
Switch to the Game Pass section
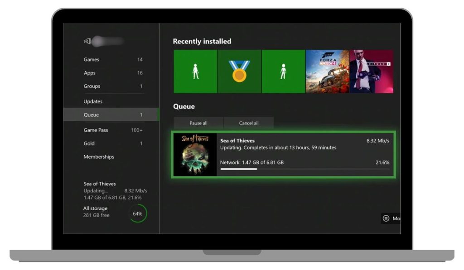[96, 130]
